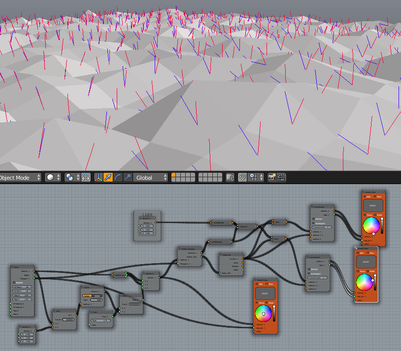
Task: Pick color on top-right Viewer Draw wheel
Action: (371, 226)
